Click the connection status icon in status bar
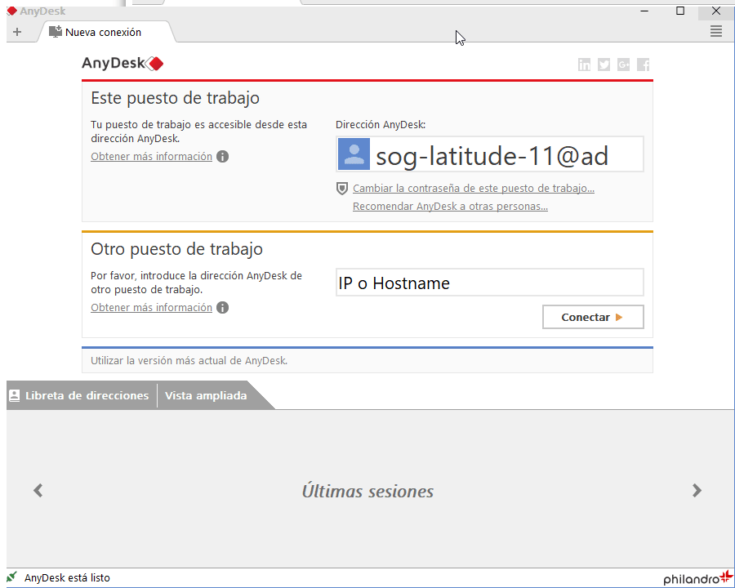735x588 pixels. point(11,577)
